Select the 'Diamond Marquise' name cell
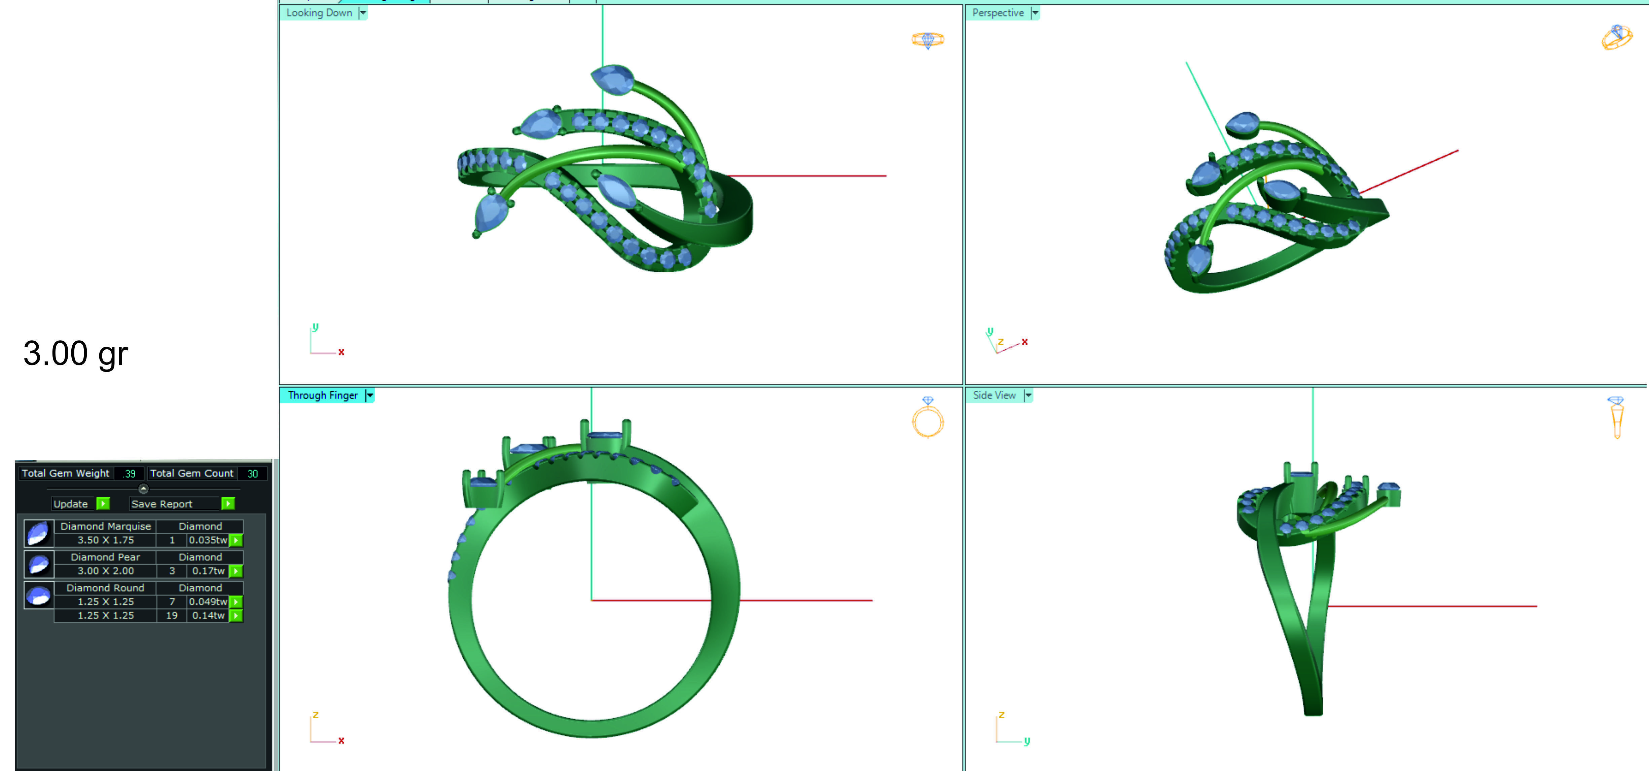The image size is (1649, 771). click(106, 526)
